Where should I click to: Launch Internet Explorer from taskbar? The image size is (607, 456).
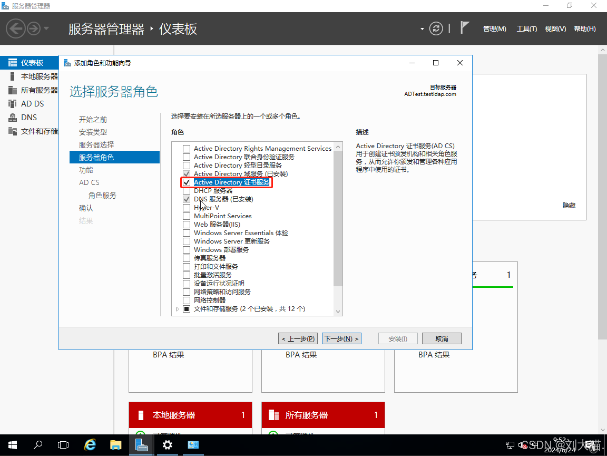[x=90, y=445]
